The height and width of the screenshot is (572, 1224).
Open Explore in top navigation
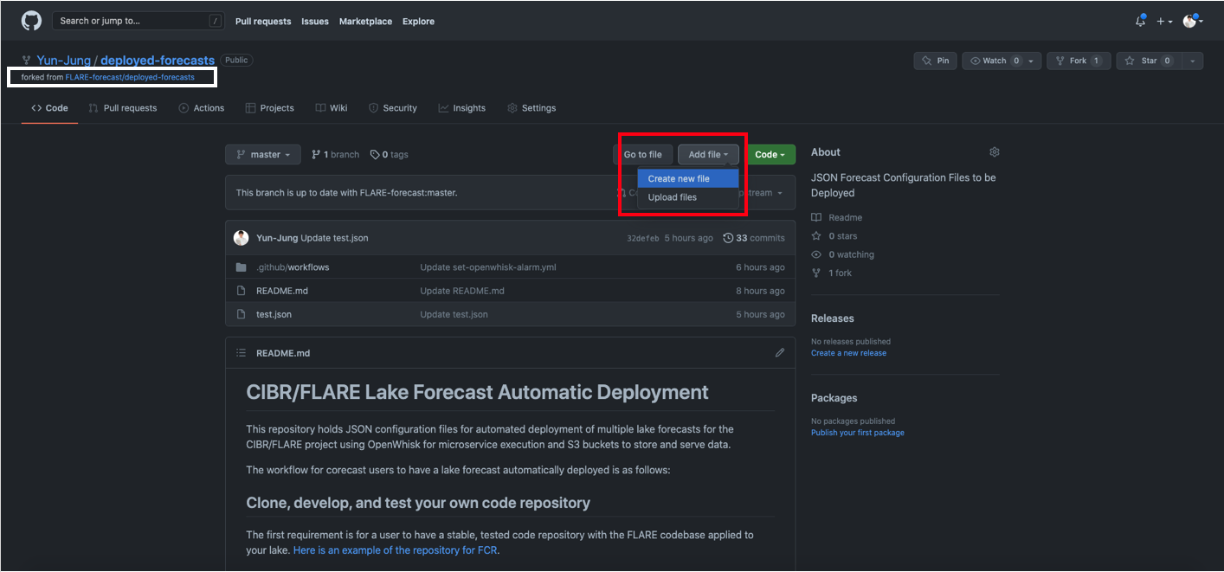[418, 21]
